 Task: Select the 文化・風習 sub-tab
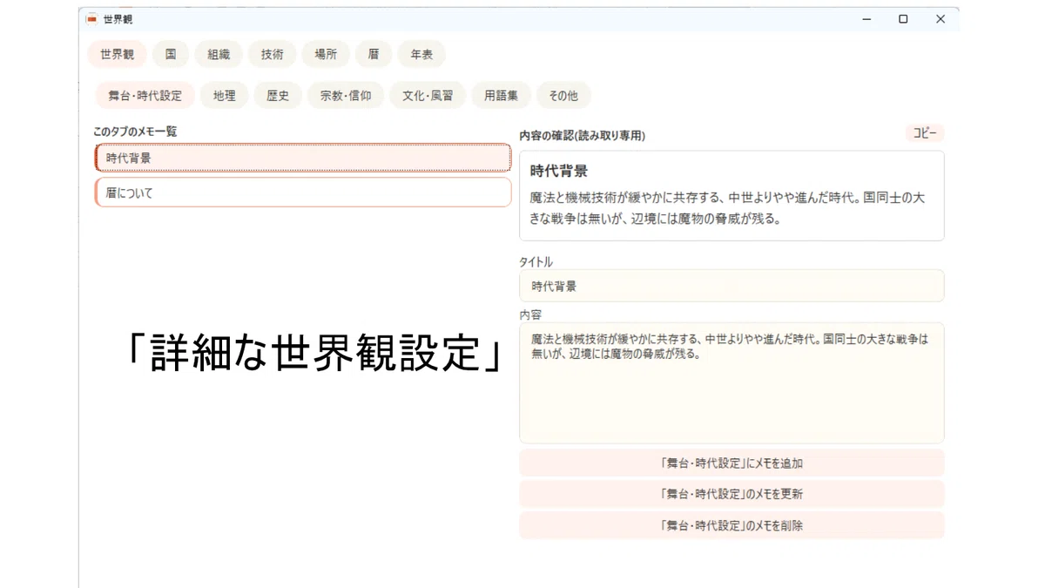428,96
